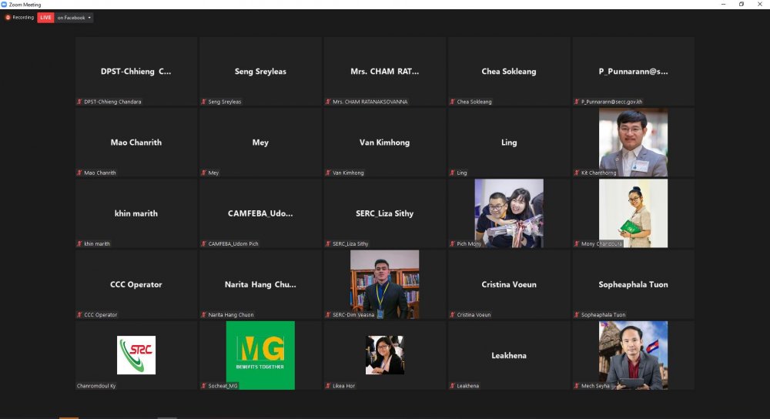
Task: Select Mech Seyha's profile picture
Action: pyautogui.click(x=633, y=354)
